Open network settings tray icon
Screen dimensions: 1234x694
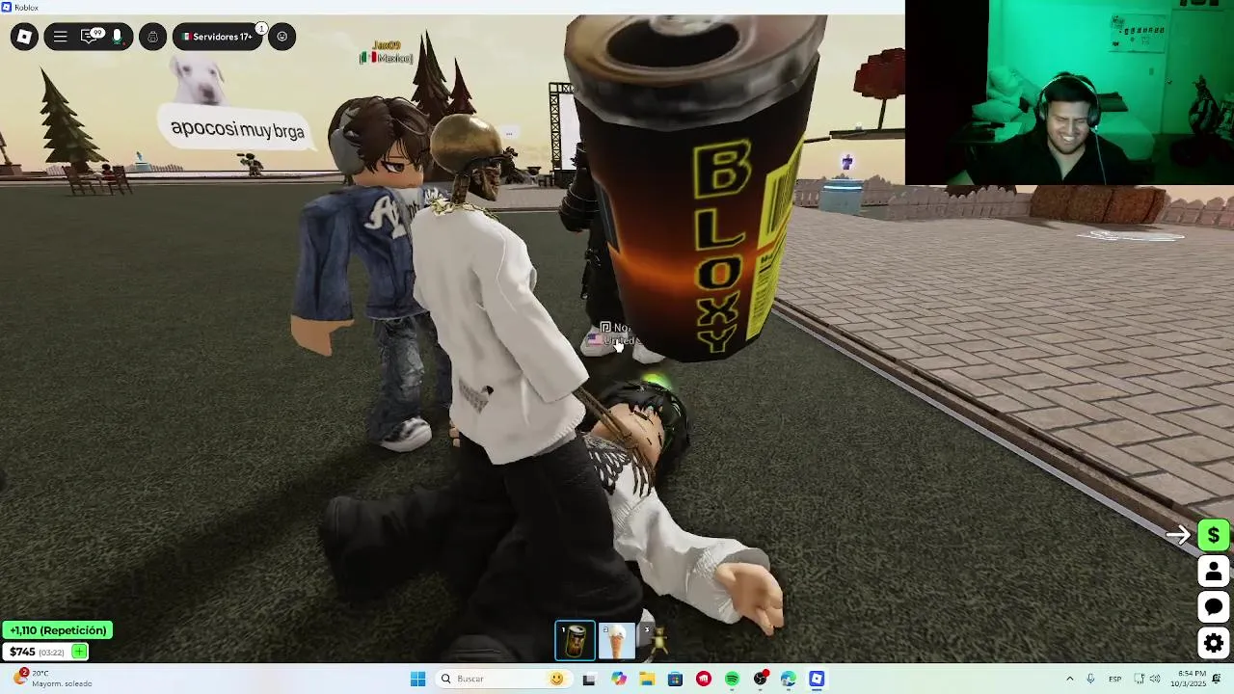[x=1140, y=679]
